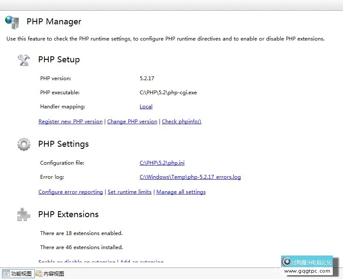Open the php-5.2.17 errors.log link
Screen dimensions: 343x279
[x=190, y=177]
